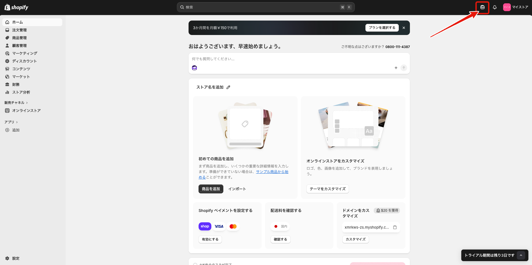
Task: Open ディスカウント in the sidebar
Action: 24,61
